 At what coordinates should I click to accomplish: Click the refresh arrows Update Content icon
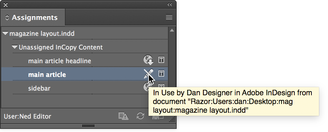coord(140,116)
